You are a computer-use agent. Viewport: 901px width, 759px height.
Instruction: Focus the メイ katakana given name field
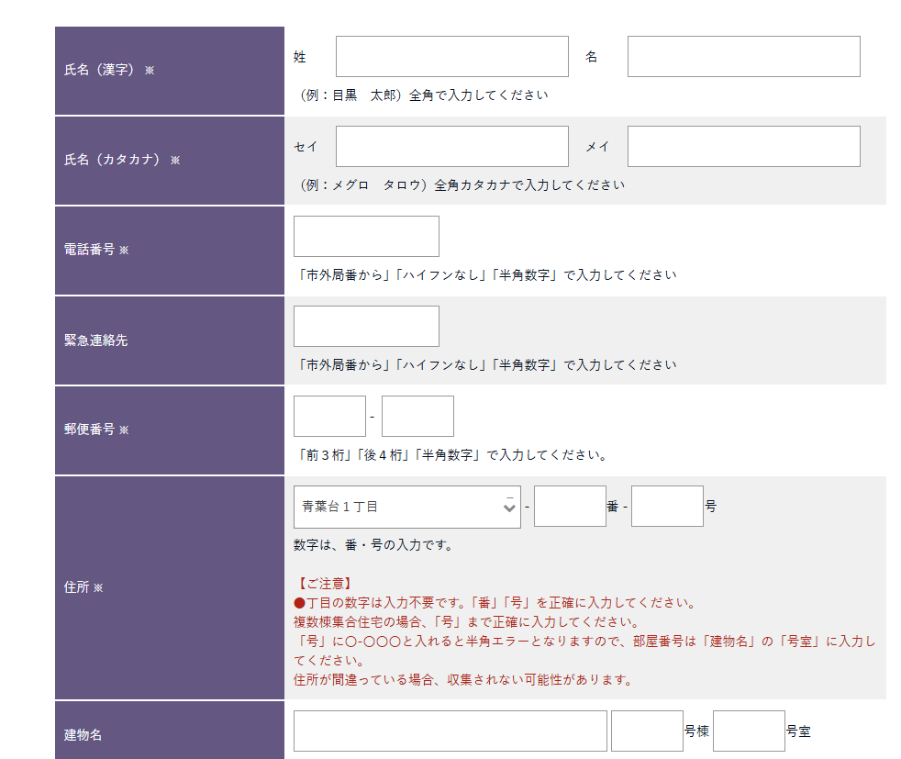[743, 147]
